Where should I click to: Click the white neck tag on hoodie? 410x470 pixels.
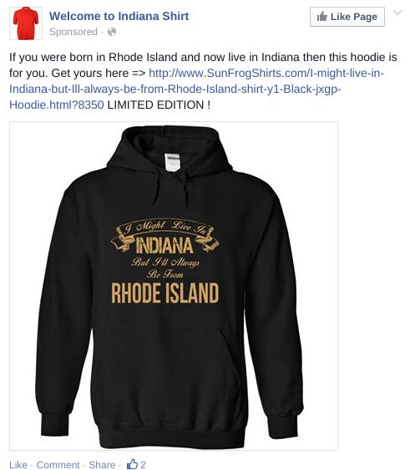(x=172, y=162)
